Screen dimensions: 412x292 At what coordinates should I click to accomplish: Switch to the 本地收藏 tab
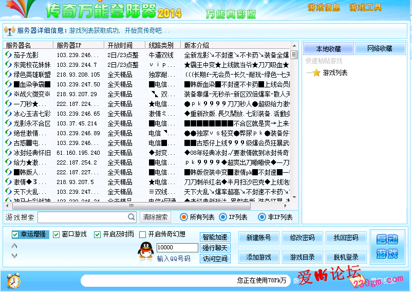[x=328, y=49]
